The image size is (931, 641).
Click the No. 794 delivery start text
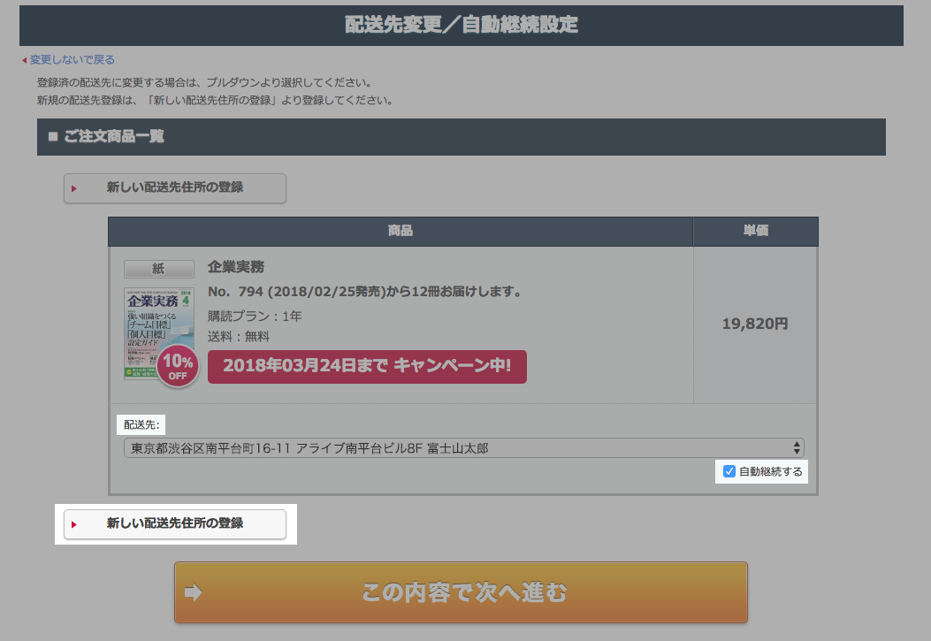pos(364,292)
